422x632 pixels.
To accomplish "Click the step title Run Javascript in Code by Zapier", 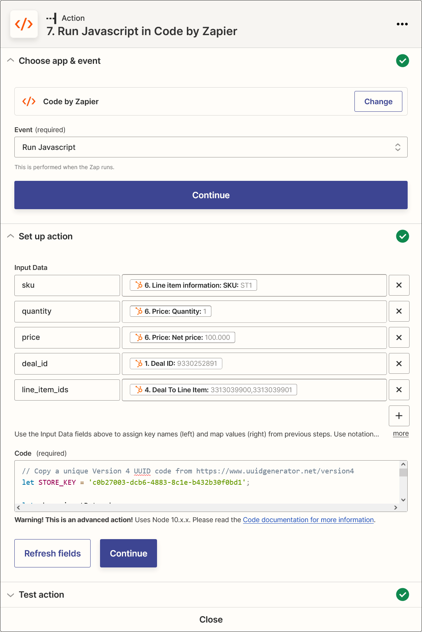I will point(142,31).
